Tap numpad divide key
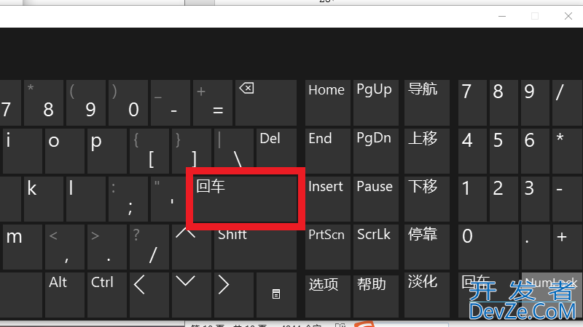This screenshot has width=583, height=327. tap(568, 102)
